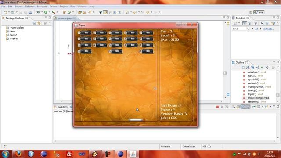Open FileZilla from the taskbar
This screenshot has height=158, width=281.
pos(69,154)
